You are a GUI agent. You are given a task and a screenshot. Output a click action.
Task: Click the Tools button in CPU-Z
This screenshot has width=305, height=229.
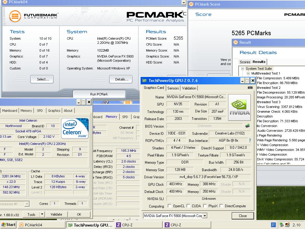[x=31, y=214]
